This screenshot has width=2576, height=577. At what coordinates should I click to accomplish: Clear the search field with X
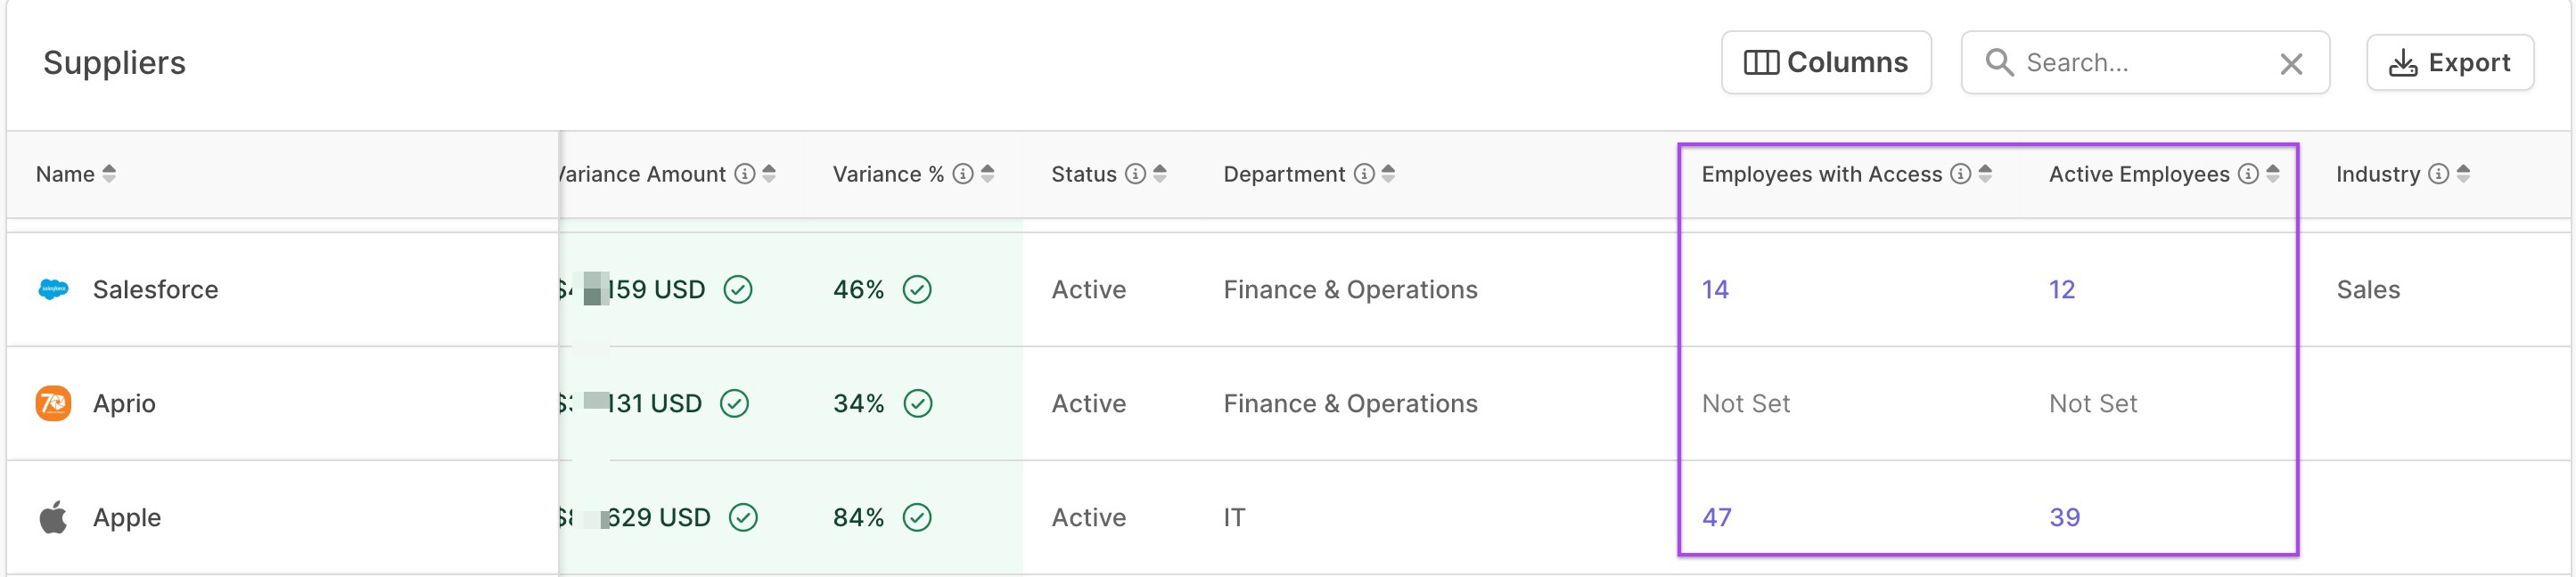(2290, 64)
